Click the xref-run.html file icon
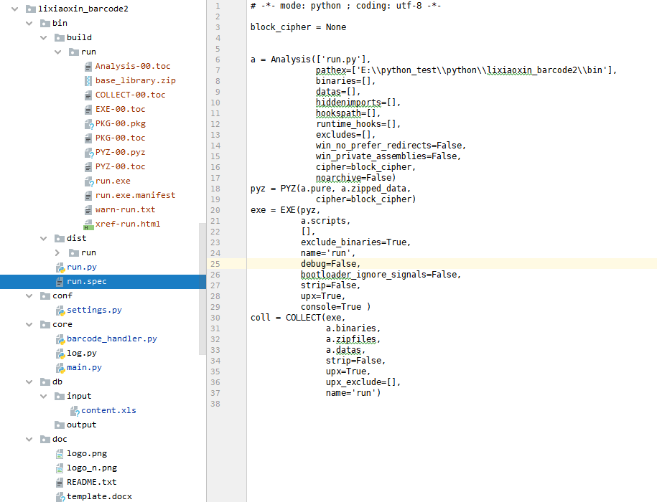Screen dimensions: 657x502 point(88,224)
